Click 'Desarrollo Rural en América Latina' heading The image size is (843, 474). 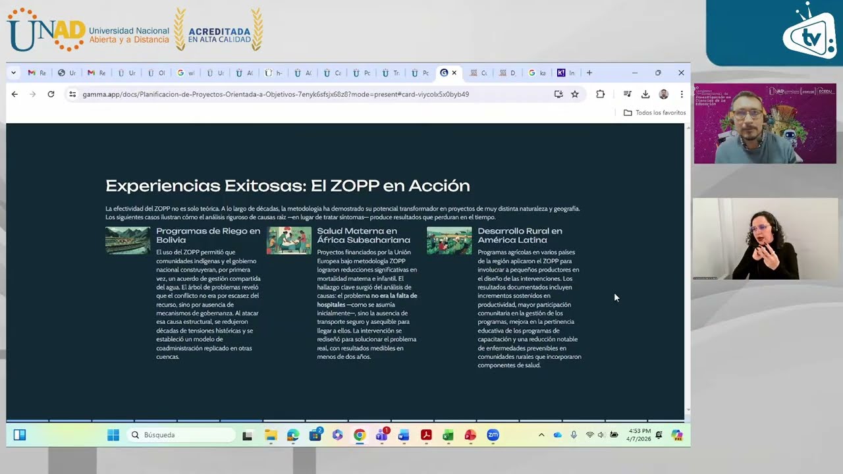pyautogui.click(x=520, y=236)
